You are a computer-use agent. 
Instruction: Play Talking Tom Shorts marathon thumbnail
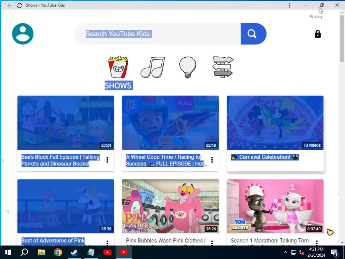[x=275, y=206]
